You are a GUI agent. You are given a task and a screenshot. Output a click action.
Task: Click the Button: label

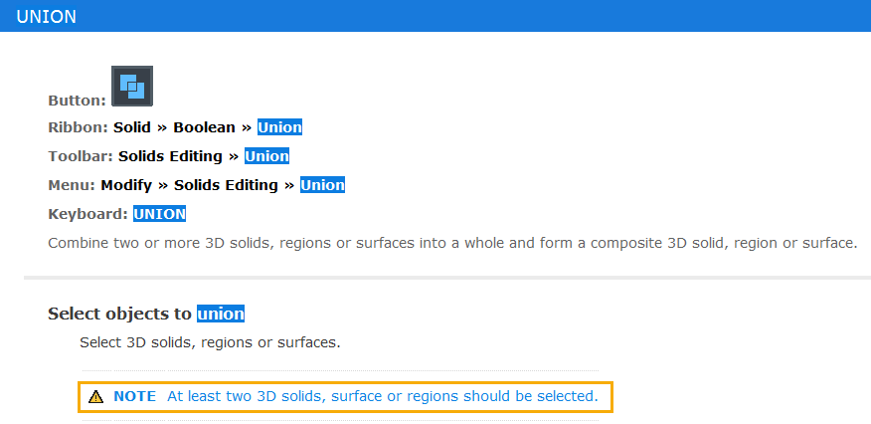[x=77, y=101]
